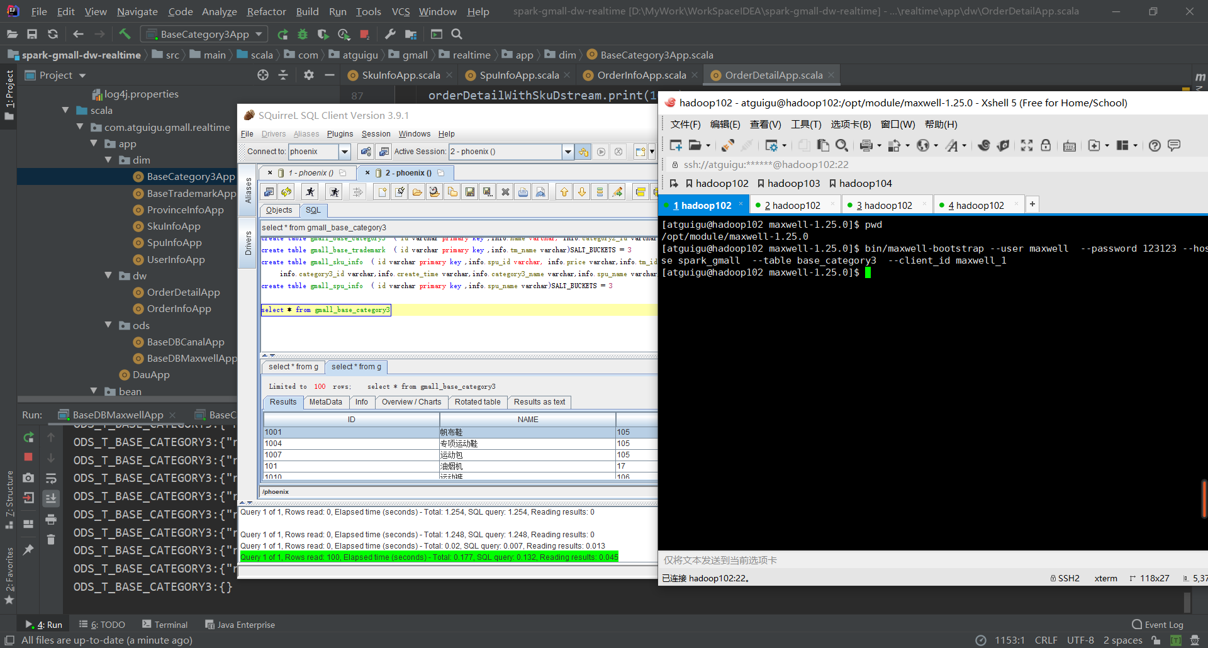The height and width of the screenshot is (648, 1208).
Task: Click the search magnifier icon in Xshell toolbar
Action: point(842,145)
